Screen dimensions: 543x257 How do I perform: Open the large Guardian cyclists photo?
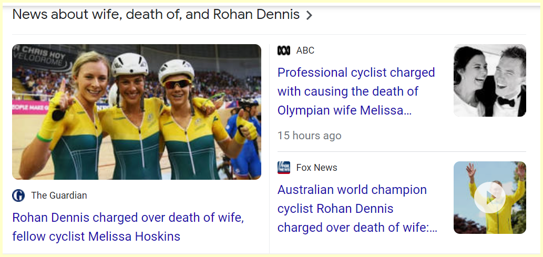pos(137,112)
